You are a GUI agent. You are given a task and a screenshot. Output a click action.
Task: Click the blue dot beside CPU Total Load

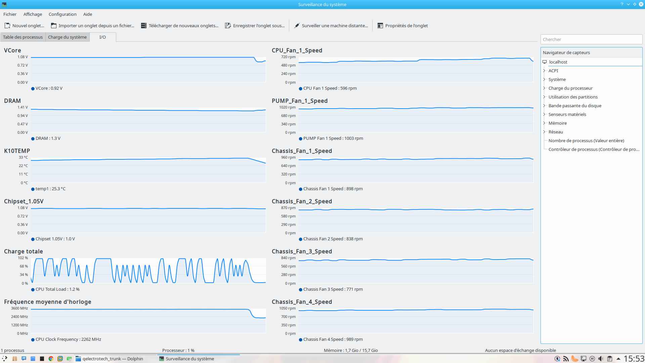(33, 290)
